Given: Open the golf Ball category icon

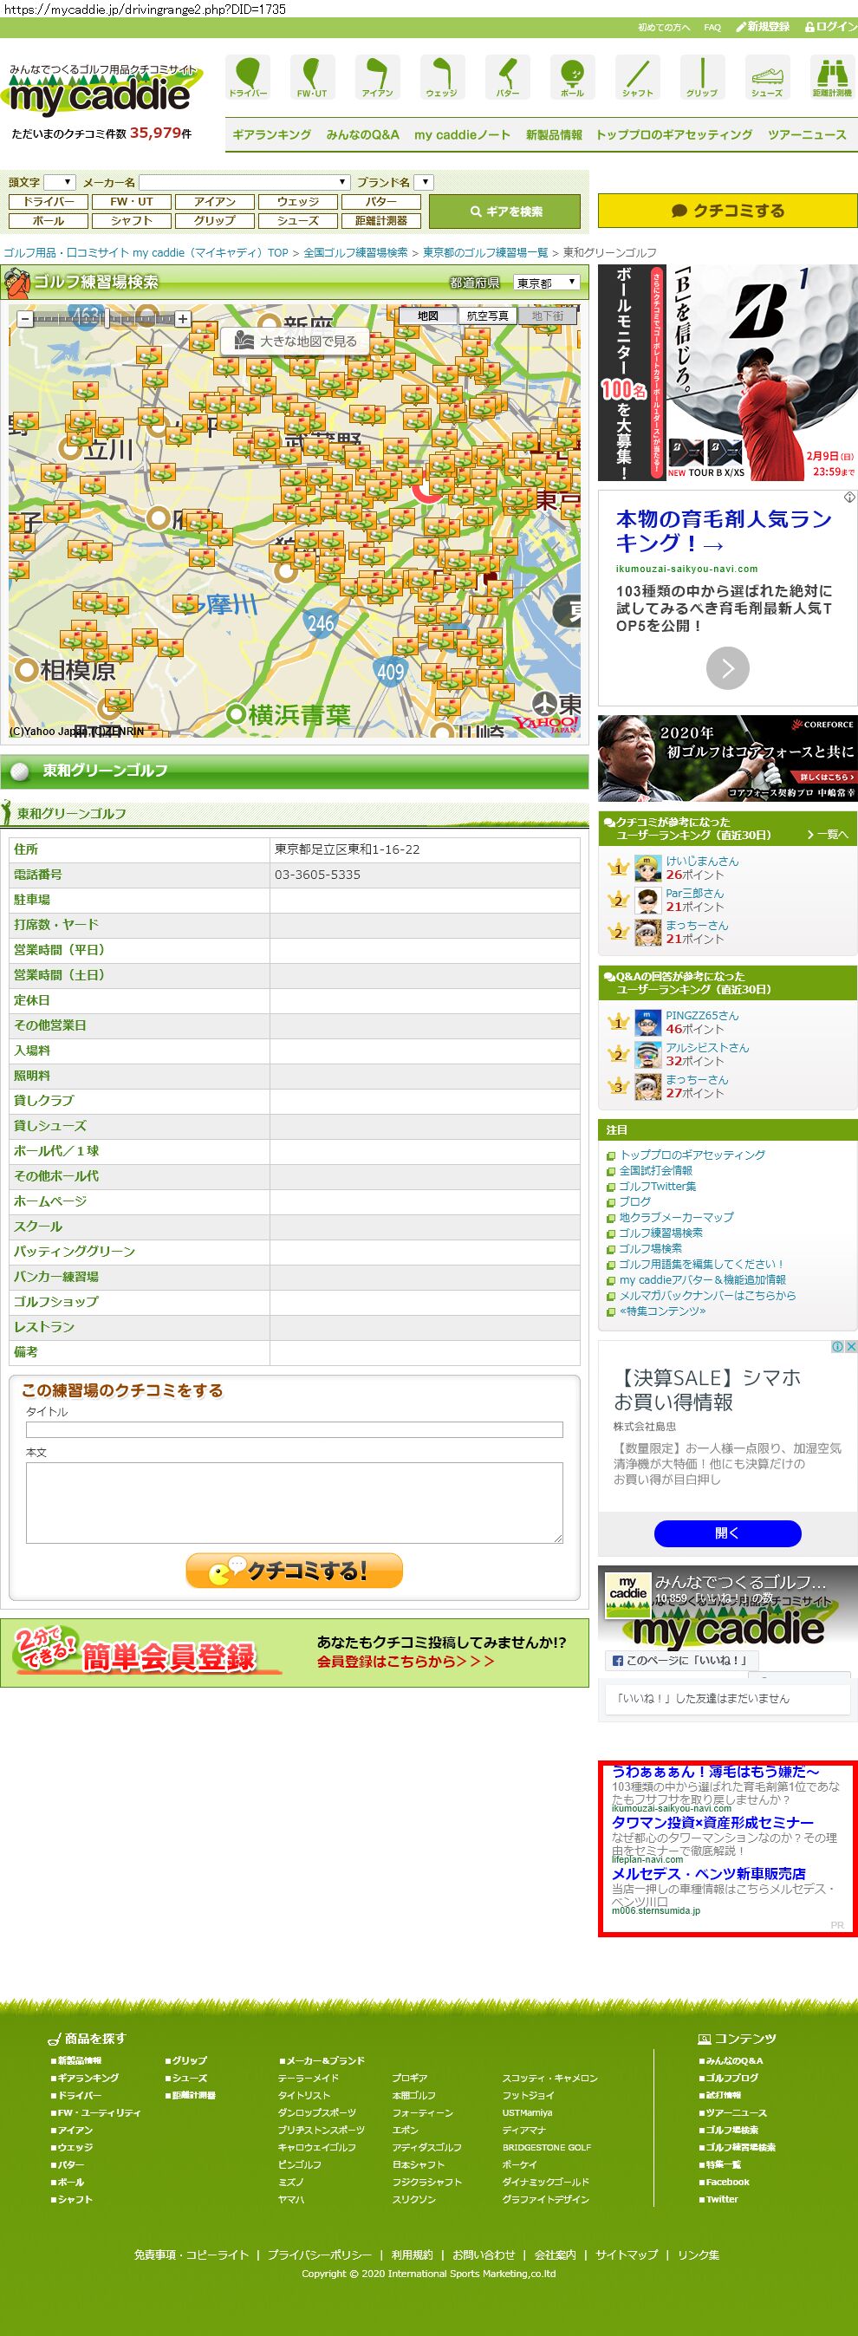Looking at the screenshot, I should (x=572, y=76).
